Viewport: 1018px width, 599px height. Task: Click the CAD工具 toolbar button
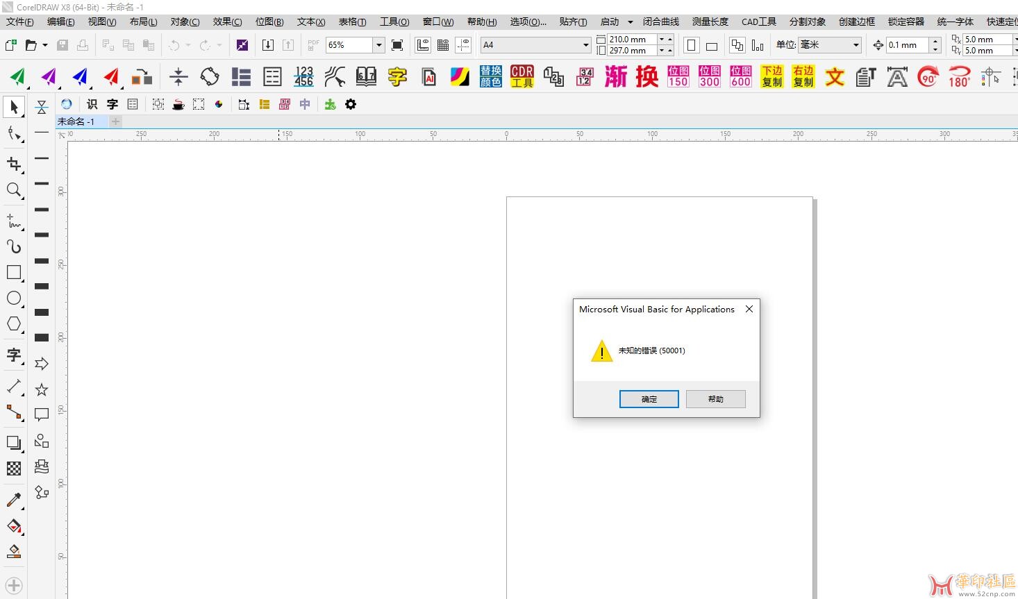pos(759,22)
